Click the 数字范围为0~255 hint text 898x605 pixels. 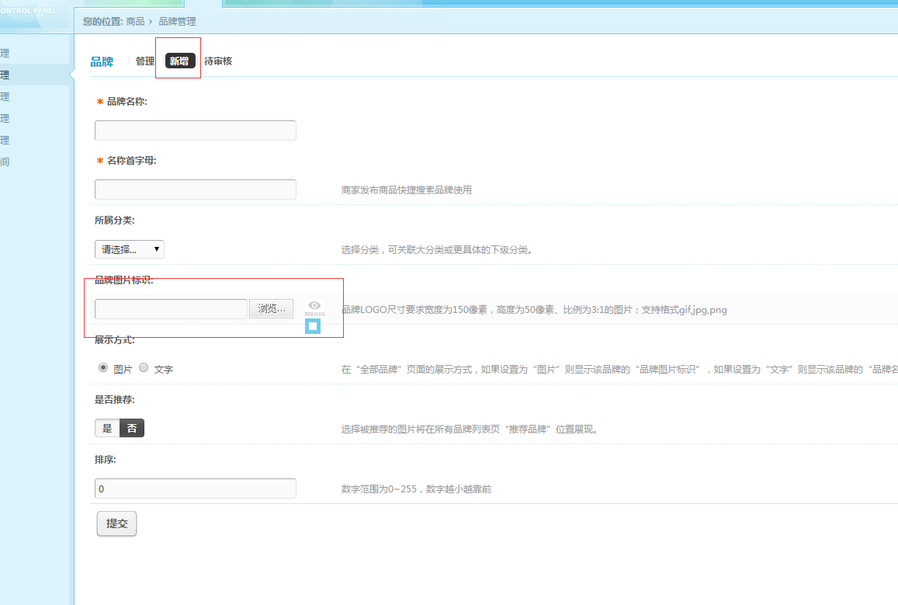point(416,489)
